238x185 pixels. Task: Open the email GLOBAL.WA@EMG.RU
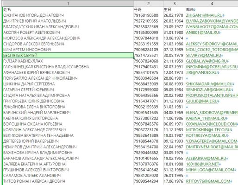(207, 61)
